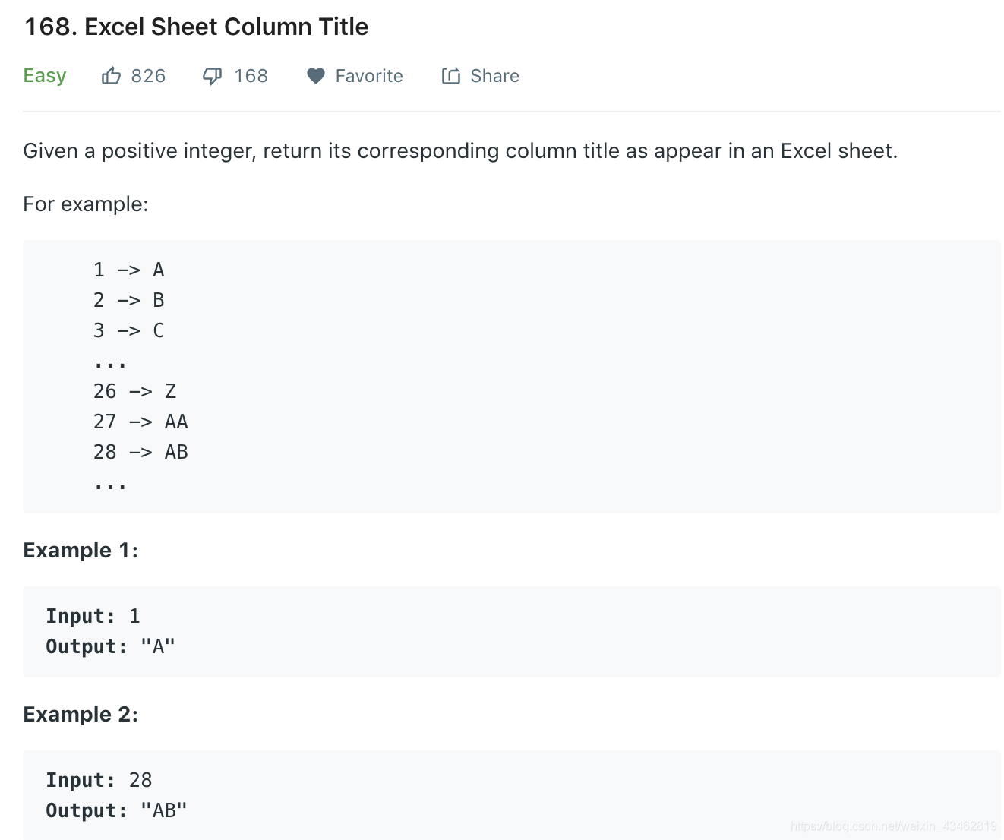This screenshot has height=840, width=1004.
Task: Click the 826 likes count
Action: pos(148,76)
